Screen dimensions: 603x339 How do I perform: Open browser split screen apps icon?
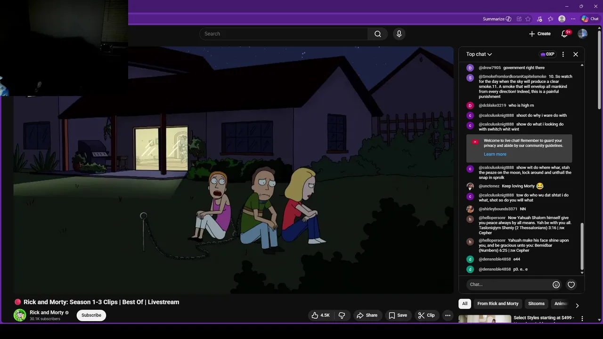pyautogui.click(x=519, y=19)
